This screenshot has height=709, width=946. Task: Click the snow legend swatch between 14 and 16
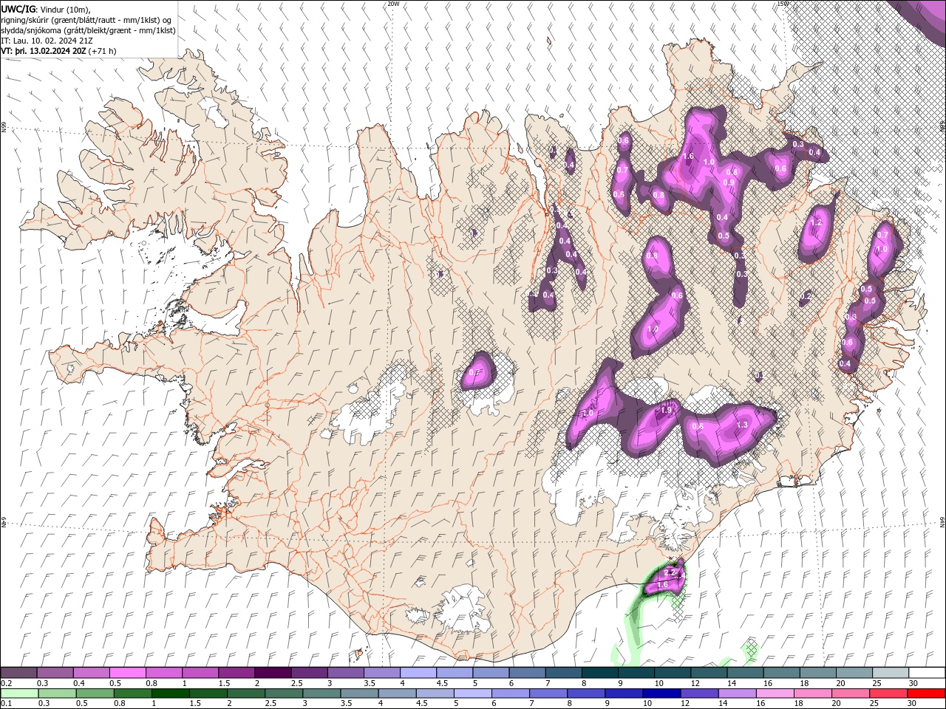[746, 673]
